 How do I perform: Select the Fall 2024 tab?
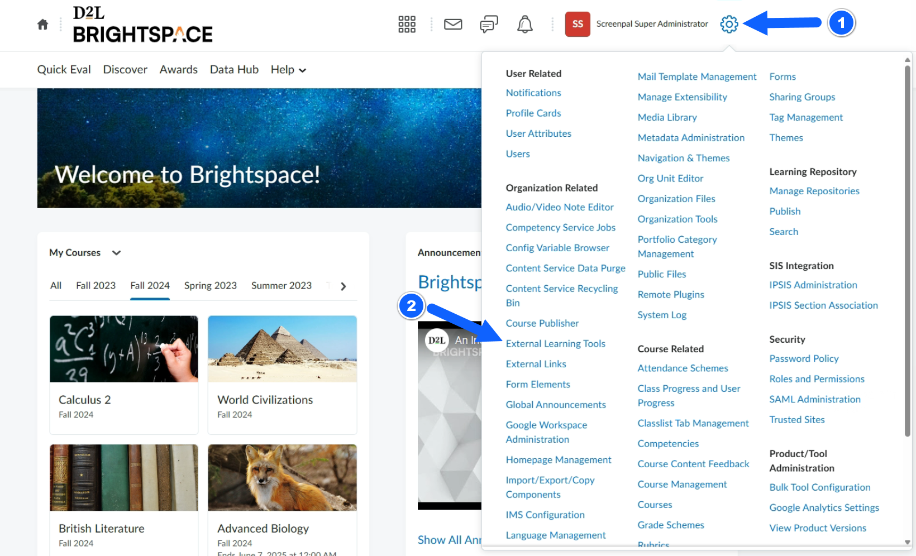click(x=150, y=286)
